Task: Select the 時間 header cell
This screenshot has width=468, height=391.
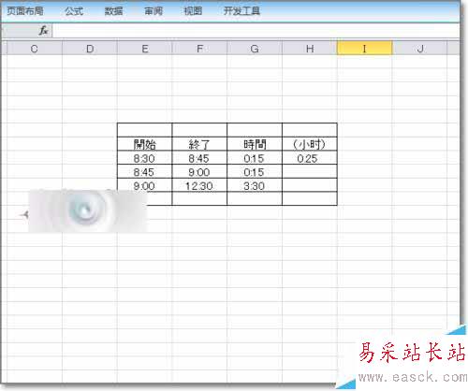Action: 255,144
